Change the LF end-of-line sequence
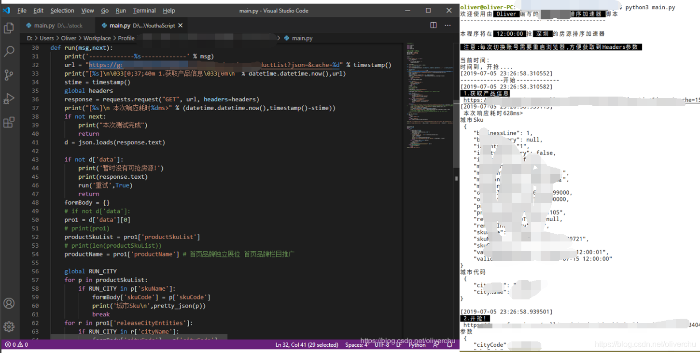Screen dimensions: 700x353 (x=399, y=345)
